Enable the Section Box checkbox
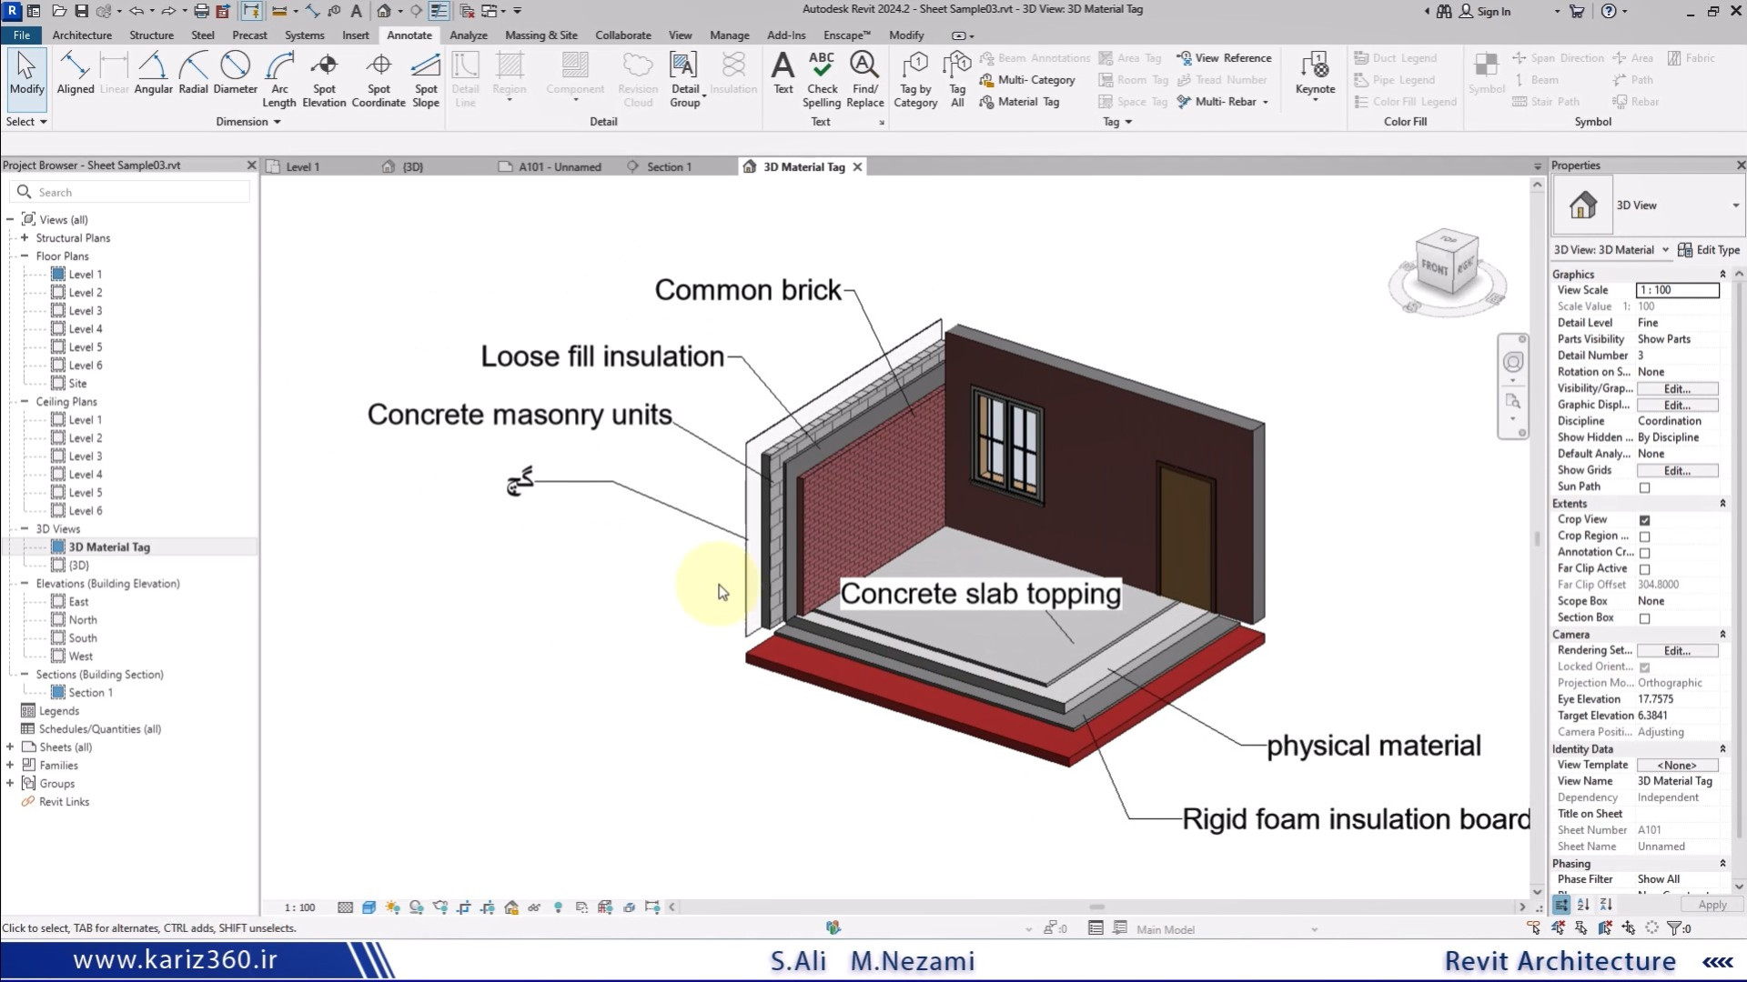Screen dimensions: 1747x982 (1644, 618)
